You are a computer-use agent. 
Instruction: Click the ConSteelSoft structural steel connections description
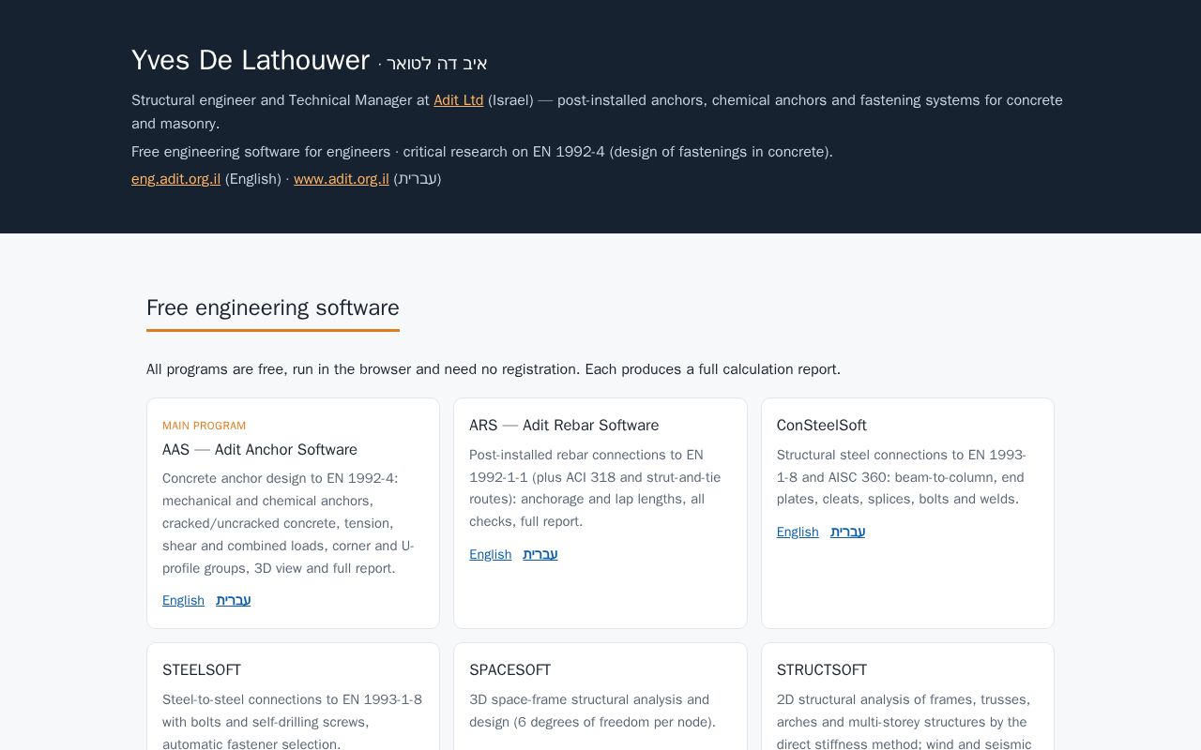coord(901,477)
